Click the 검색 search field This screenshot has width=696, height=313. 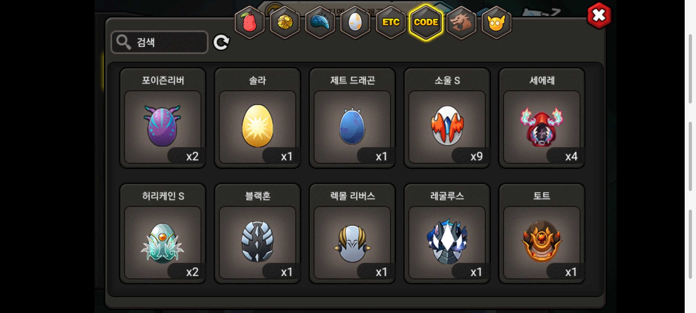tap(159, 42)
